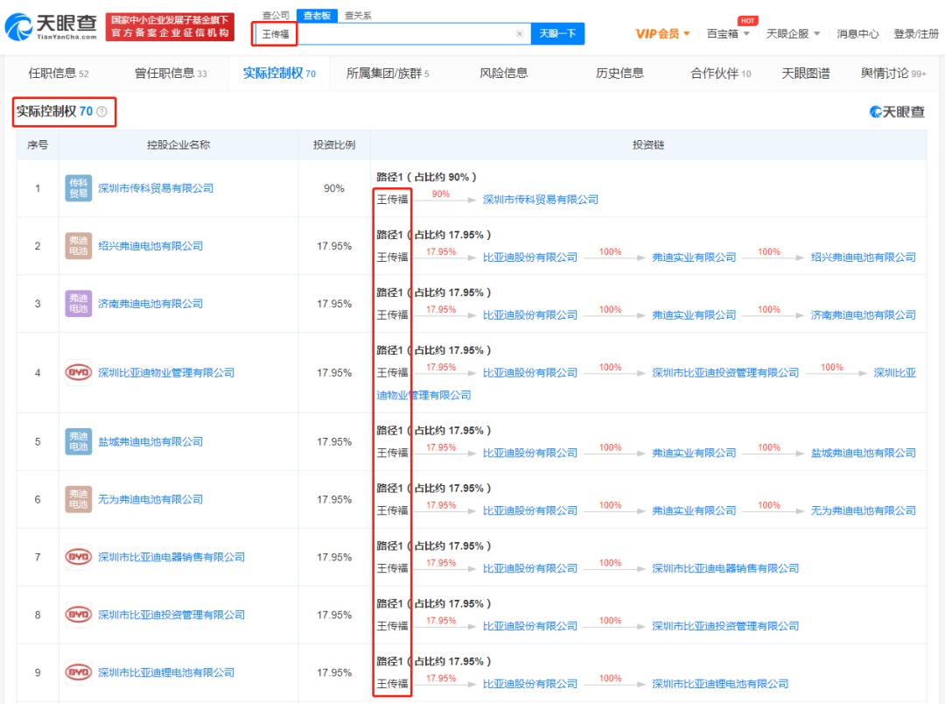Viewport: 945px width, 704px height.
Task: Switch to 查公司 search tab
Action: pos(276,15)
